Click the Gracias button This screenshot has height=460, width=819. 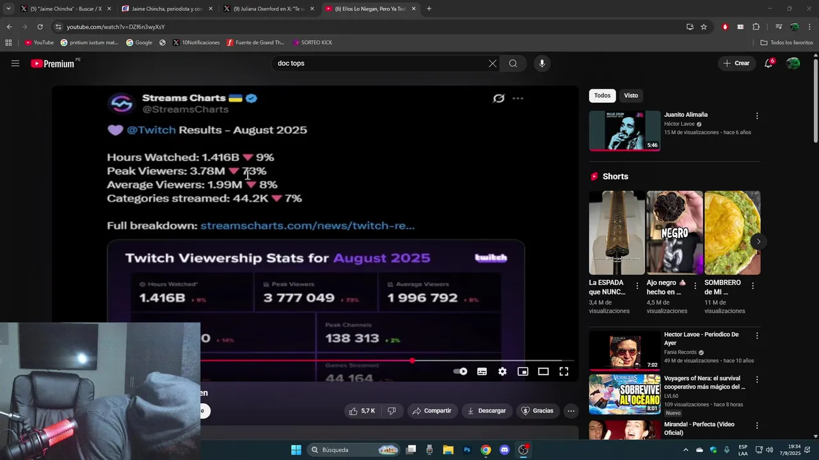[537, 411]
